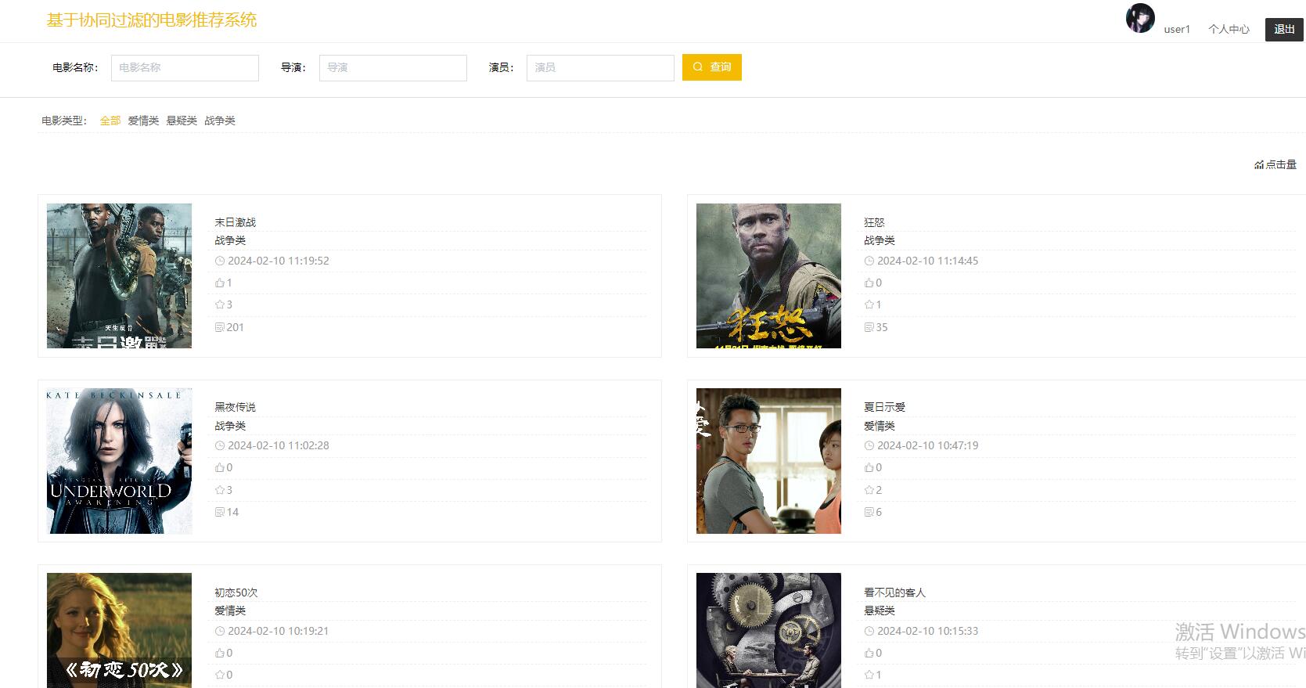
Task: Click the 爱情类 label under 夏日示爱
Action: tap(880, 426)
